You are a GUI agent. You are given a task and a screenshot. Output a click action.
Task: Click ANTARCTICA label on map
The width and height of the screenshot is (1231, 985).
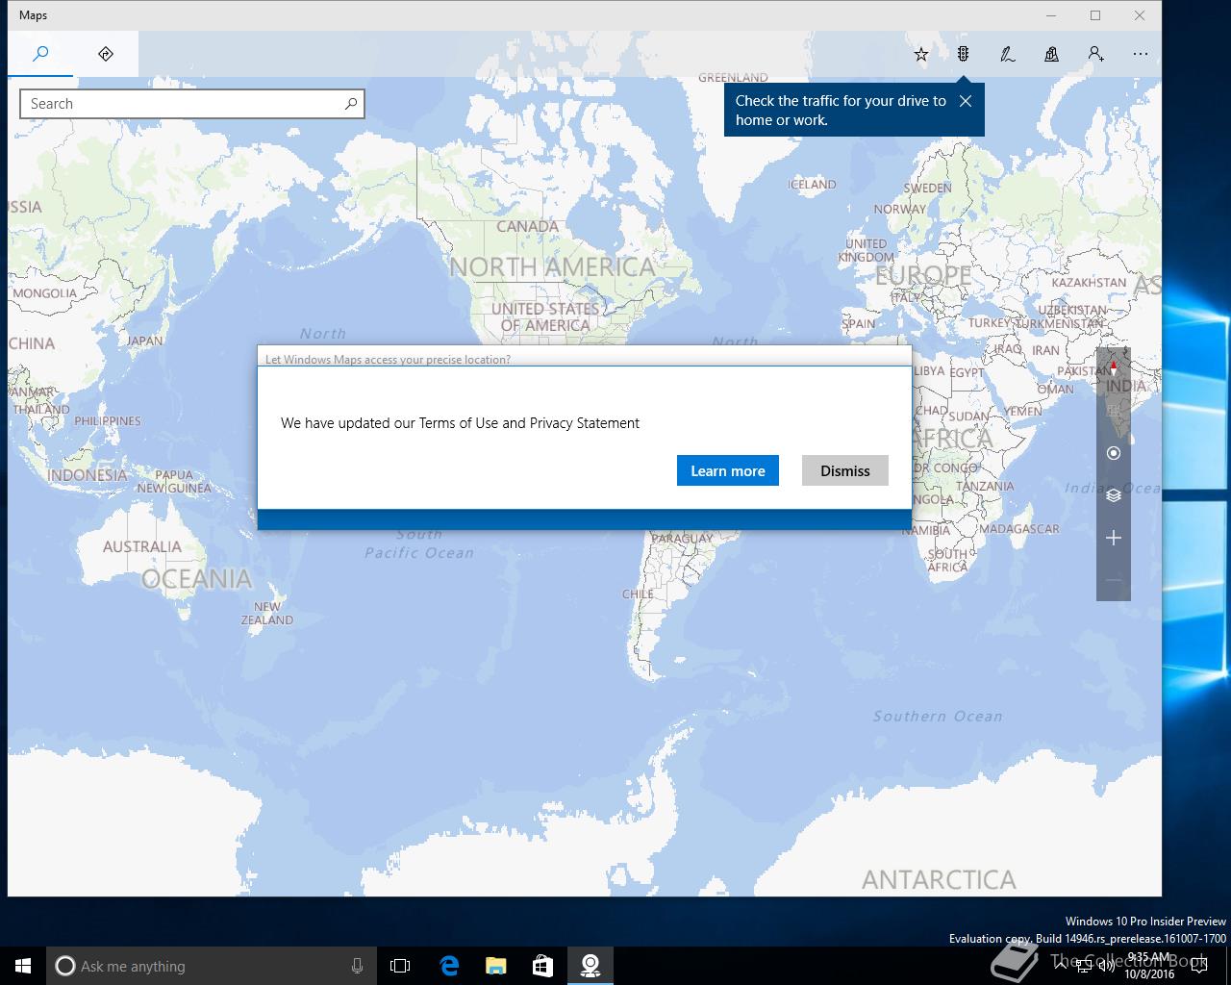pyautogui.click(x=939, y=879)
